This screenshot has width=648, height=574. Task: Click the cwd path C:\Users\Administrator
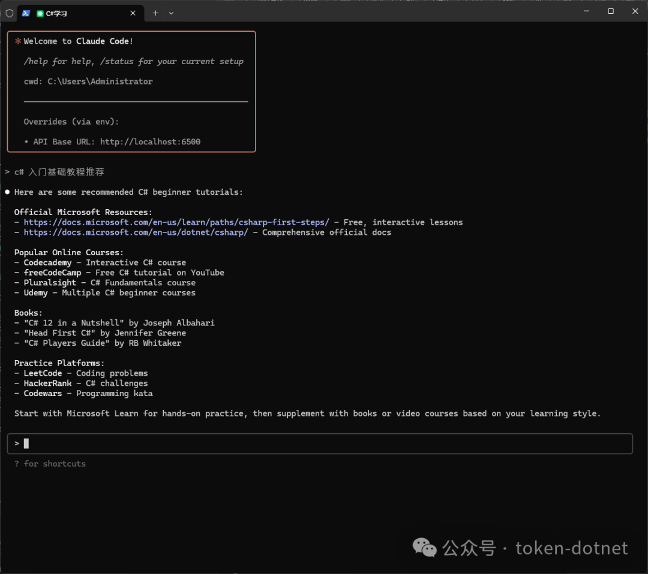pos(100,81)
